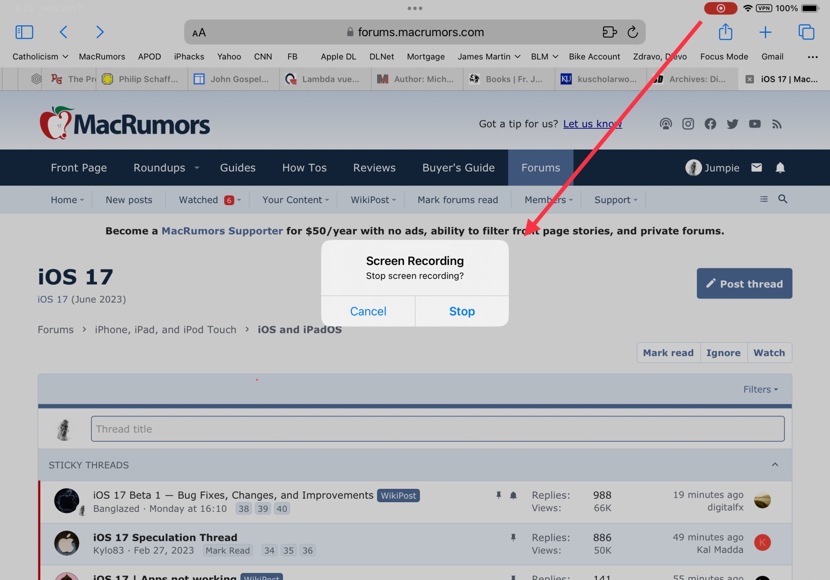Tap Stop in Screen Recording dialog
Image resolution: width=830 pixels, height=580 pixels.
point(461,311)
